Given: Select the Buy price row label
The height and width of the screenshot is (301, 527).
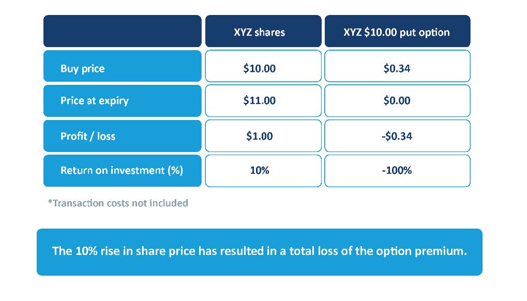Looking at the screenshot, I should 82,68.
